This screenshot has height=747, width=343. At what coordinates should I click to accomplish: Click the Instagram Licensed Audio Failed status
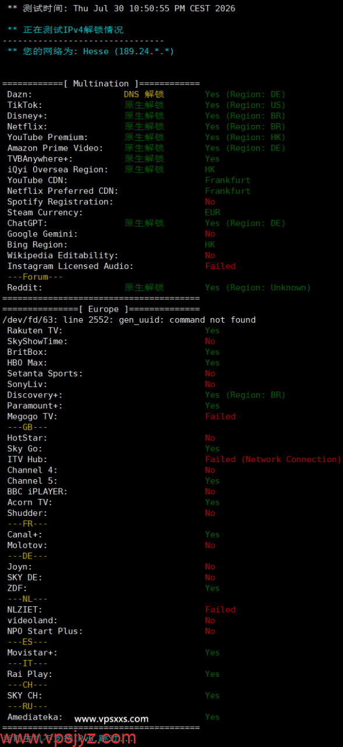[x=220, y=266]
